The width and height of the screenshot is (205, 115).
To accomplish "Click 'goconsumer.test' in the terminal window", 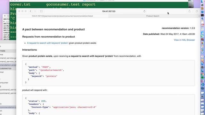I will 63,4.
